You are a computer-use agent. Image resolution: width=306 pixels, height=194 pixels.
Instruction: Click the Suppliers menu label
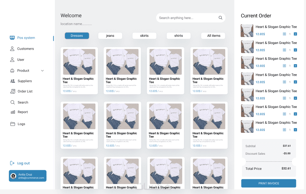click(x=25, y=81)
